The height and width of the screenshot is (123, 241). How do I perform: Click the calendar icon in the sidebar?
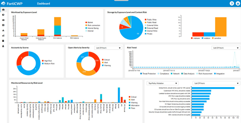(x=3, y=41)
